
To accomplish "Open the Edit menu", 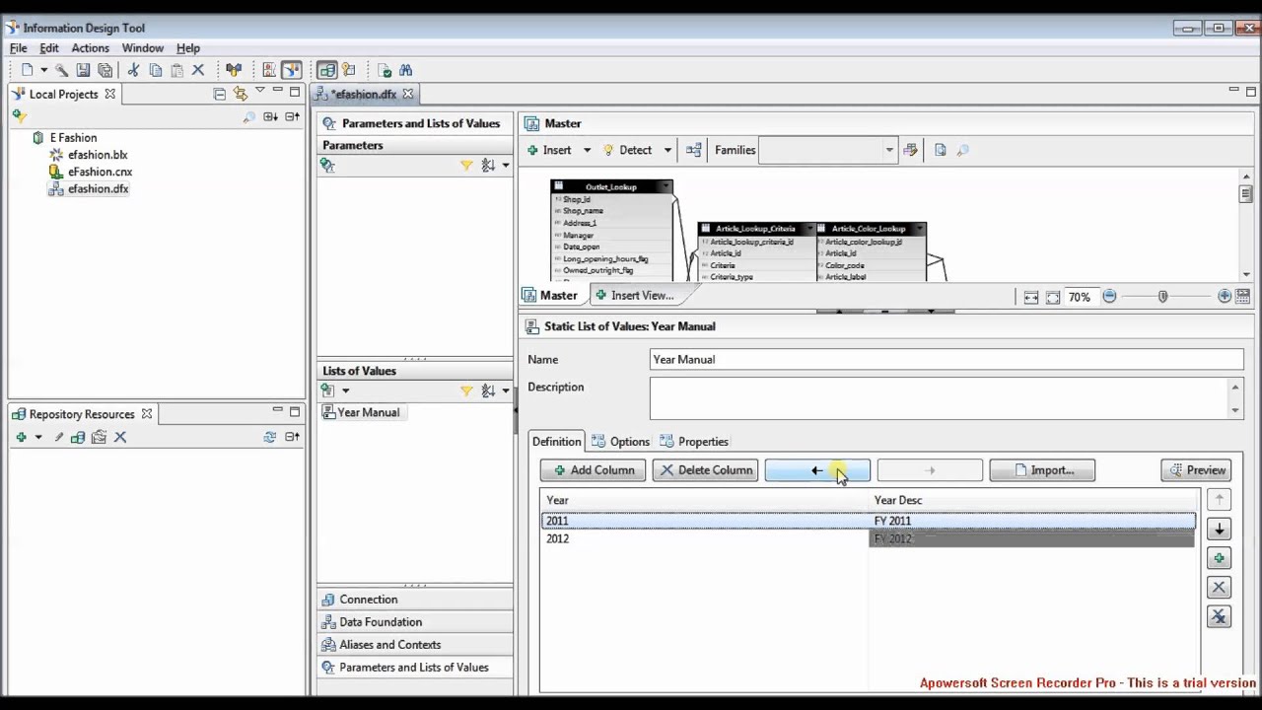I will tap(49, 47).
